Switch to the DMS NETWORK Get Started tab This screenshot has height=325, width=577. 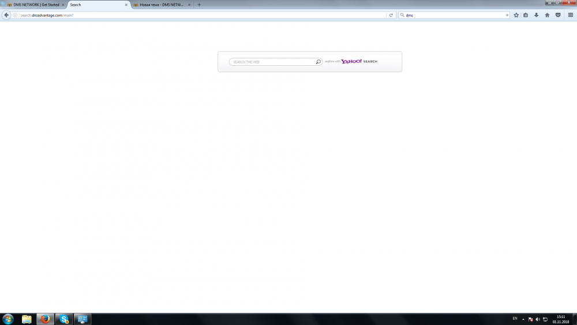tap(36, 5)
